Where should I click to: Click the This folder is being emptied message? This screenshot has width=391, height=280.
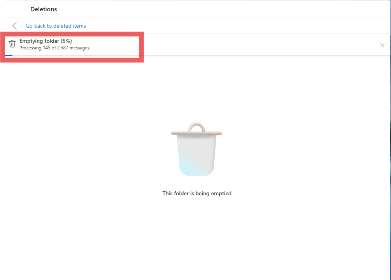tap(197, 194)
